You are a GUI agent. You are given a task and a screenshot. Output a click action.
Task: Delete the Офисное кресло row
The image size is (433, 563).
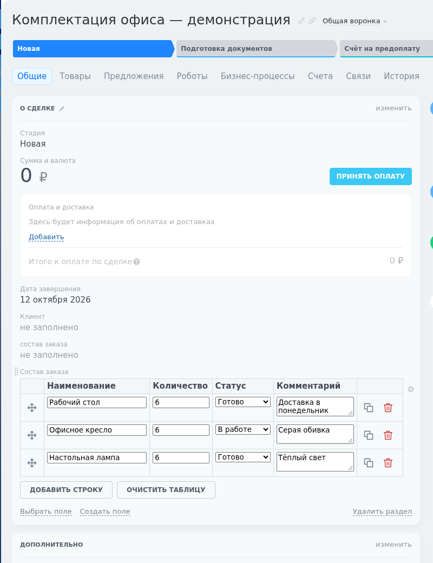click(388, 435)
